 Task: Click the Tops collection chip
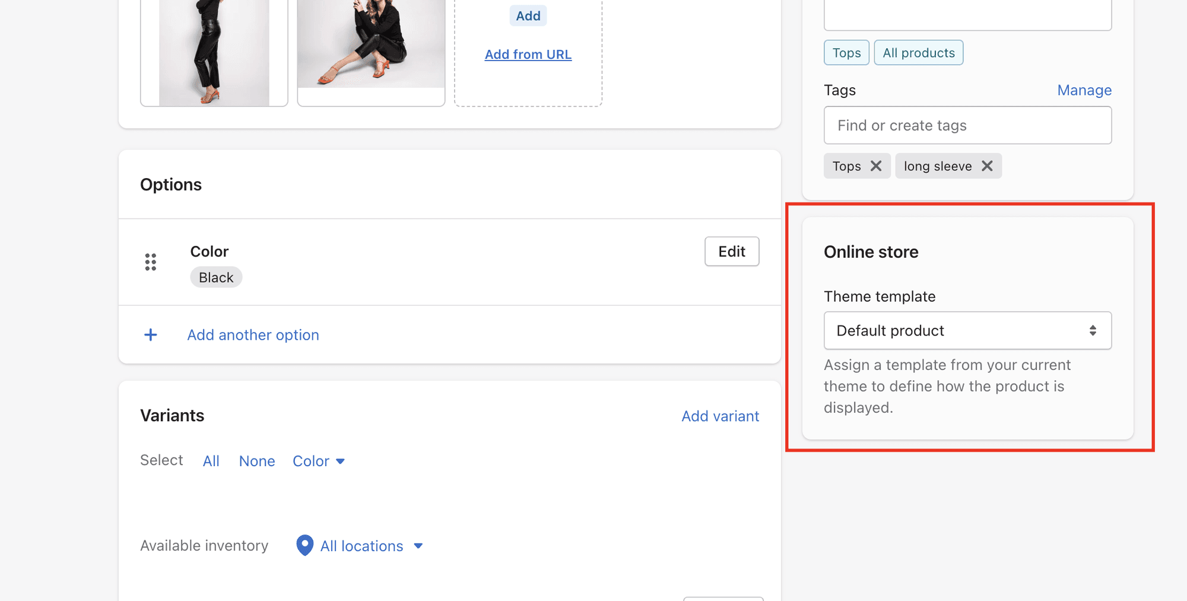(846, 53)
